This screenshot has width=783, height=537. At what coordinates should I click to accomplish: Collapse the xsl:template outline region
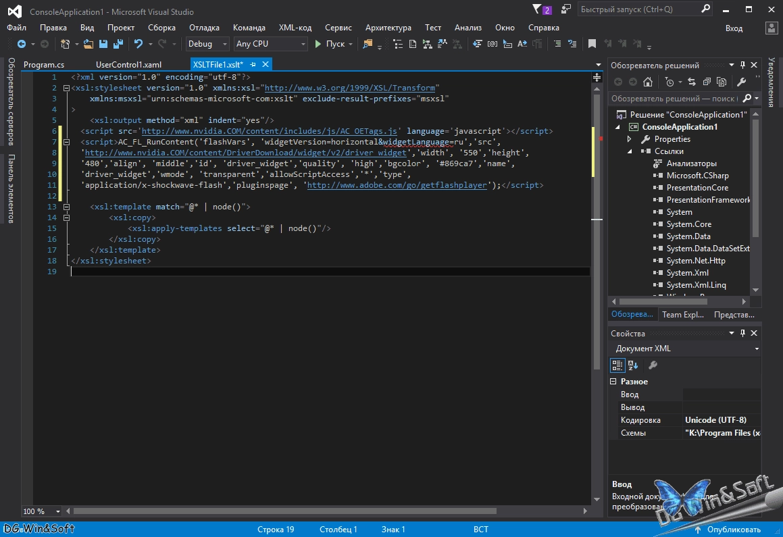pos(66,207)
